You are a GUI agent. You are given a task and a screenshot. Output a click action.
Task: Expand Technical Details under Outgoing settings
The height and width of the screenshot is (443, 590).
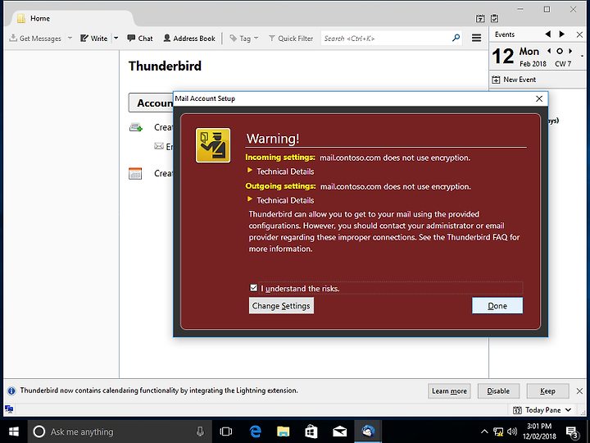(x=281, y=200)
